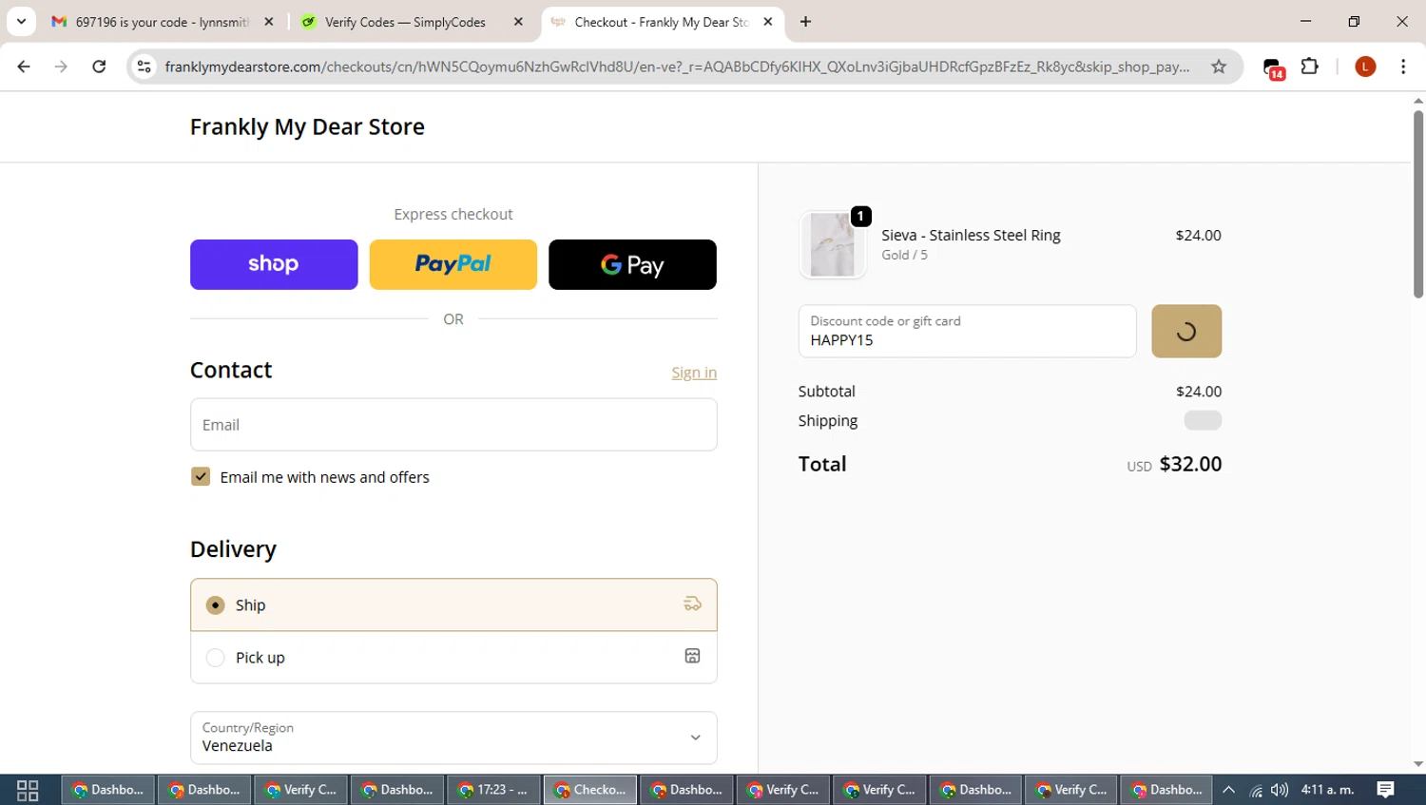The width and height of the screenshot is (1426, 805).
Task: Switch to the '17:23 -' Chrome taskbar window
Action: click(x=493, y=790)
